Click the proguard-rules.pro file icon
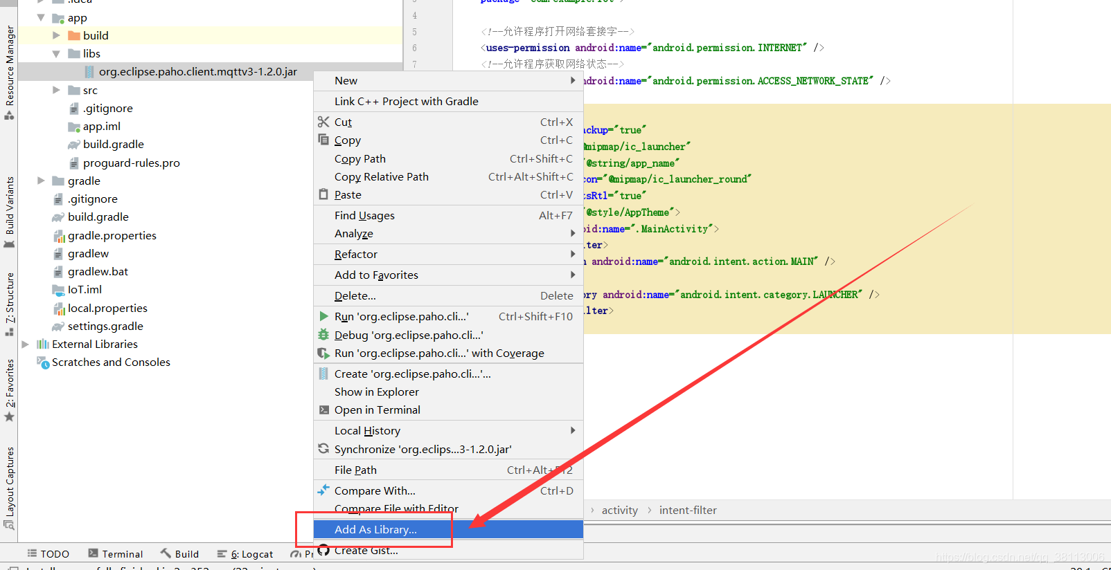This screenshot has height=570, width=1111. coord(74,163)
